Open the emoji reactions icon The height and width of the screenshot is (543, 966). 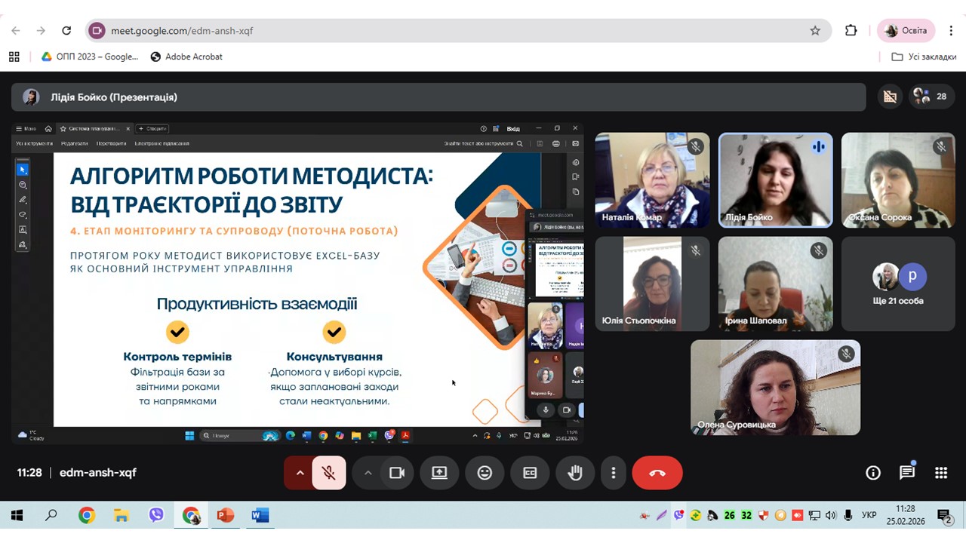[485, 473]
